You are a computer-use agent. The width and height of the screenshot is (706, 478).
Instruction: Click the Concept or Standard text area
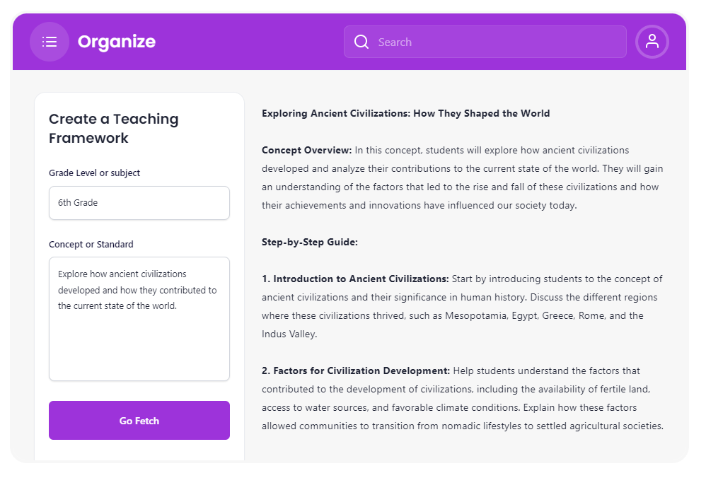point(139,319)
